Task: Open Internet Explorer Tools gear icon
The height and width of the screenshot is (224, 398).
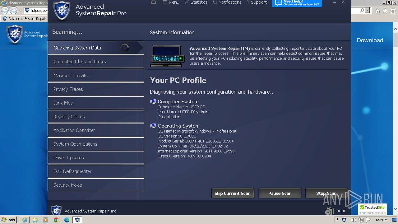Action: [x=393, y=11]
